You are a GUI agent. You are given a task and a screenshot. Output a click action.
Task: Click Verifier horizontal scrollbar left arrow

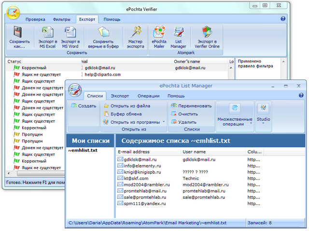tap(9, 173)
